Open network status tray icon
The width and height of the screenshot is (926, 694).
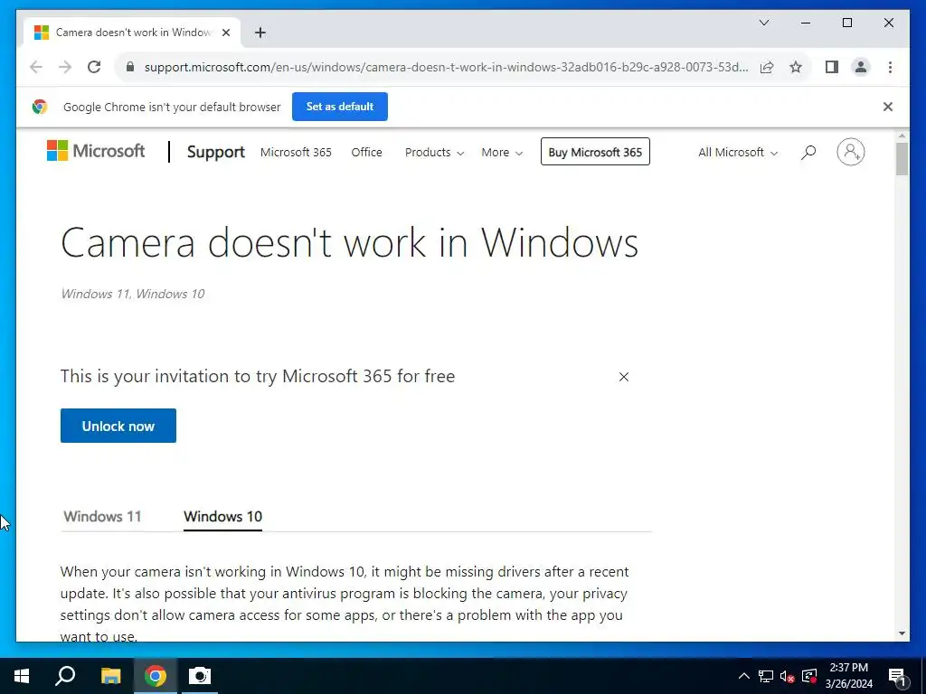click(x=766, y=676)
